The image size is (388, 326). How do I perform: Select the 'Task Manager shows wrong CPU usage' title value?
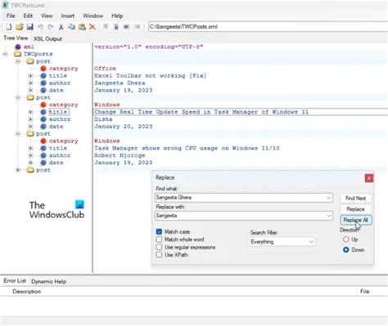coord(187,148)
